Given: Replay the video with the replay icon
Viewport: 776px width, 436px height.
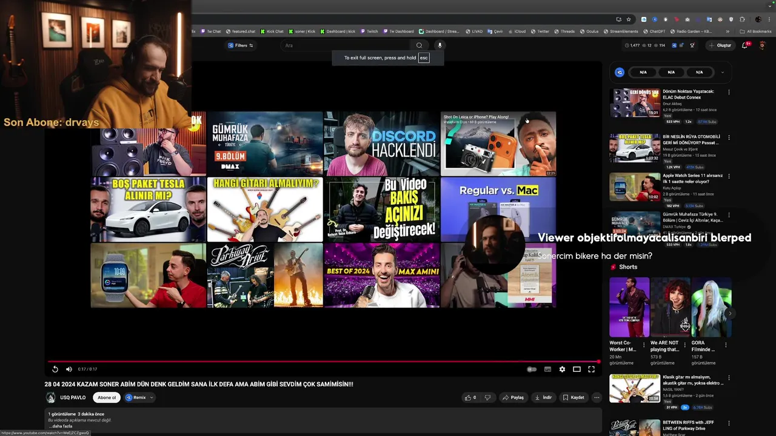Looking at the screenshot, I should [x=55, y=369].
